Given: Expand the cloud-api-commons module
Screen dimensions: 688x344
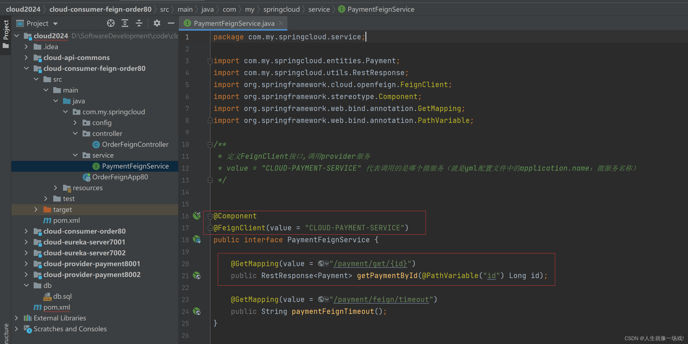Looking at the screenshot, I should click(x=26, y=58).
